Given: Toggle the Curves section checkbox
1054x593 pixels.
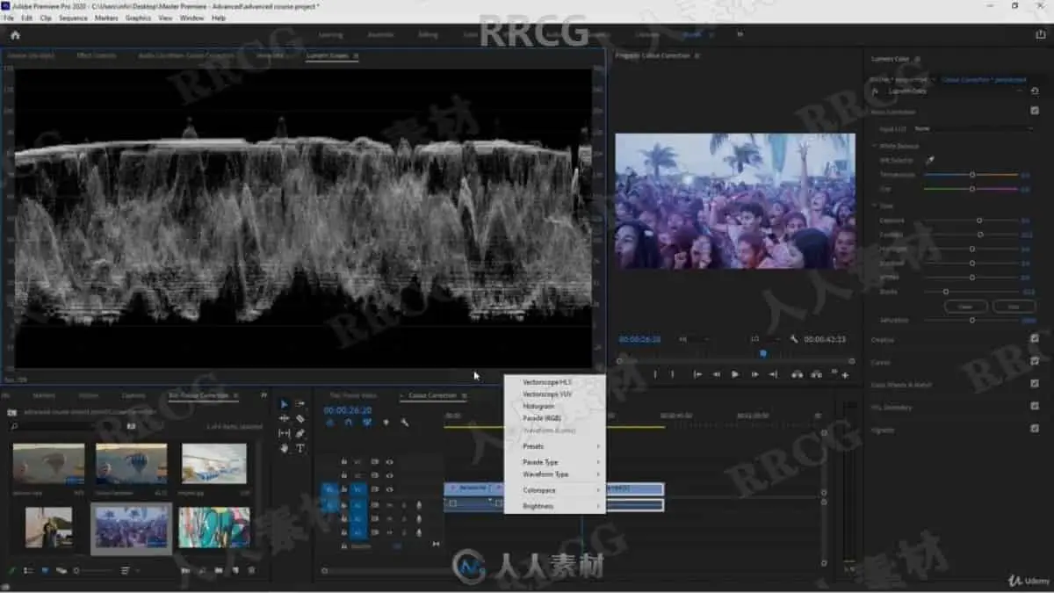Looking at the screenshot, I should coord(1035,362).
